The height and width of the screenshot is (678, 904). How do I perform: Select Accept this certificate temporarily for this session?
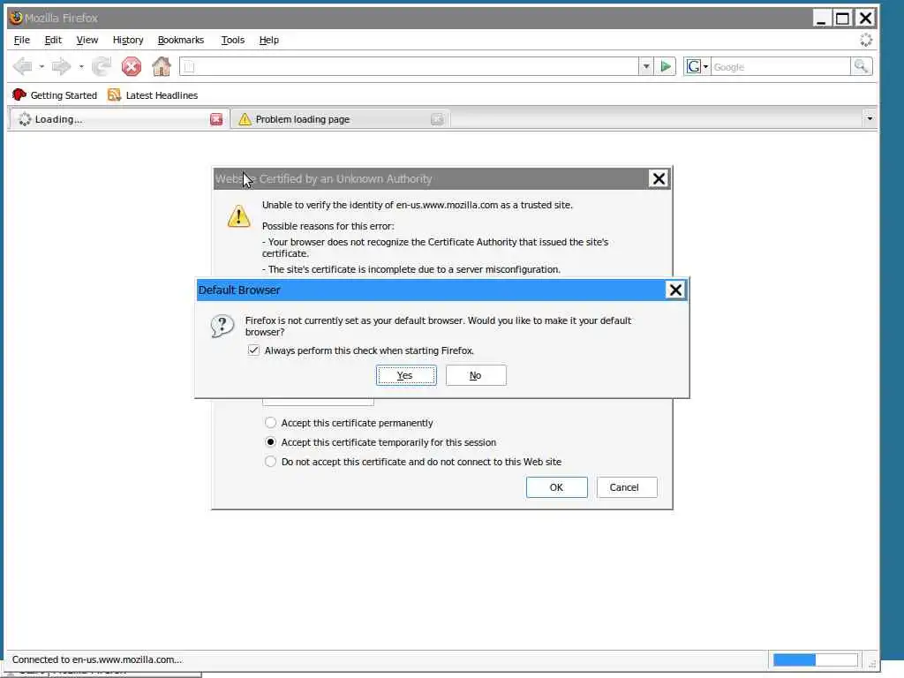tap(270, 442)
